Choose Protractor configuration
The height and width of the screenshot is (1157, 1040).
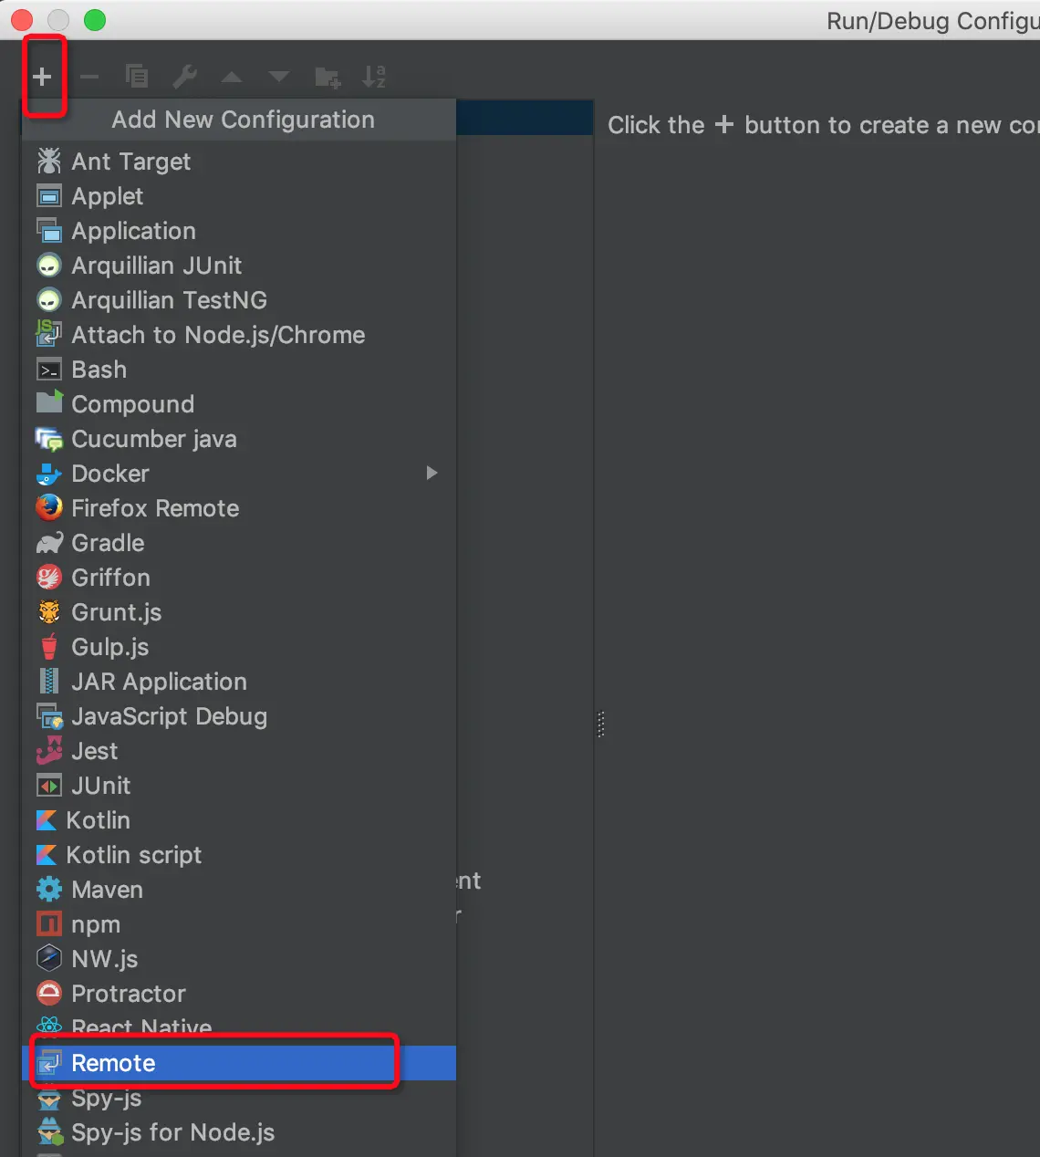[239, 994]
